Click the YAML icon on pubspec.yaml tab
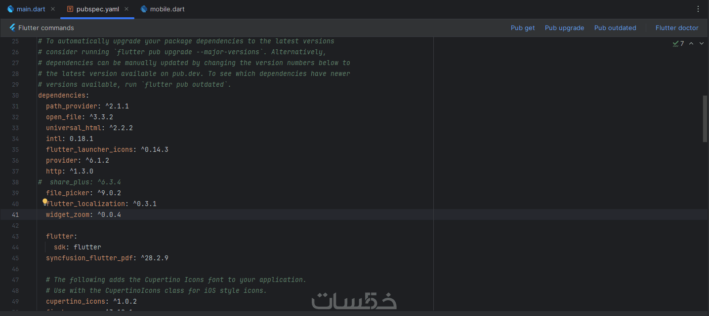Screen dimensions: 709x316 70,9
